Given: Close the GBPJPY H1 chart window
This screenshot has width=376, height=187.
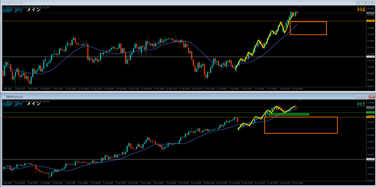Looking at the screenshot, I should click(x=372, y=96).
